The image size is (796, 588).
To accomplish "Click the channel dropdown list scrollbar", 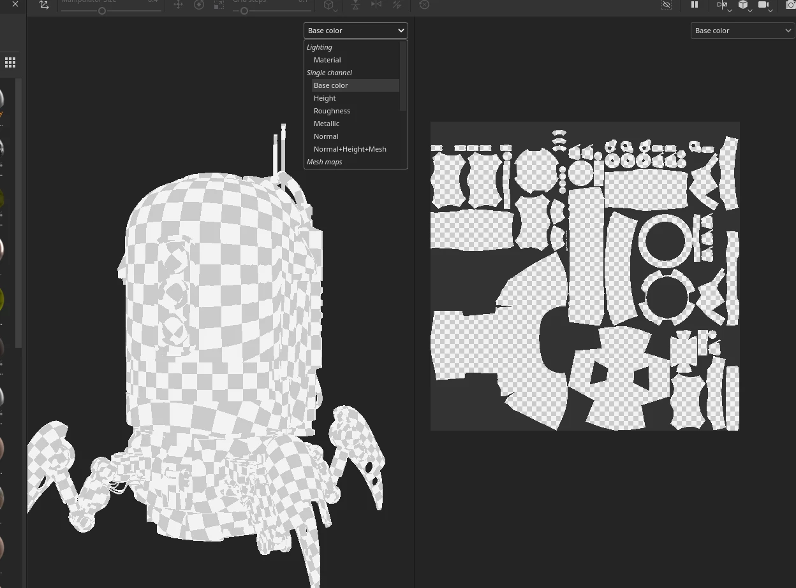I will pyautogui.click(x=403, y=76).
